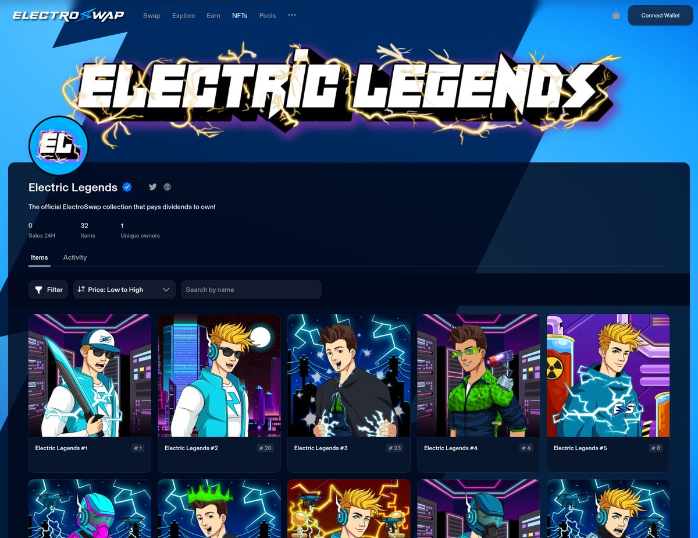Click the blue verified badge

(127, 187)
